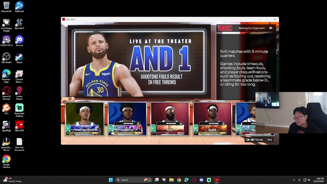
Task: Open the SignalRgb desktop icon
Action: click(6, 126)
